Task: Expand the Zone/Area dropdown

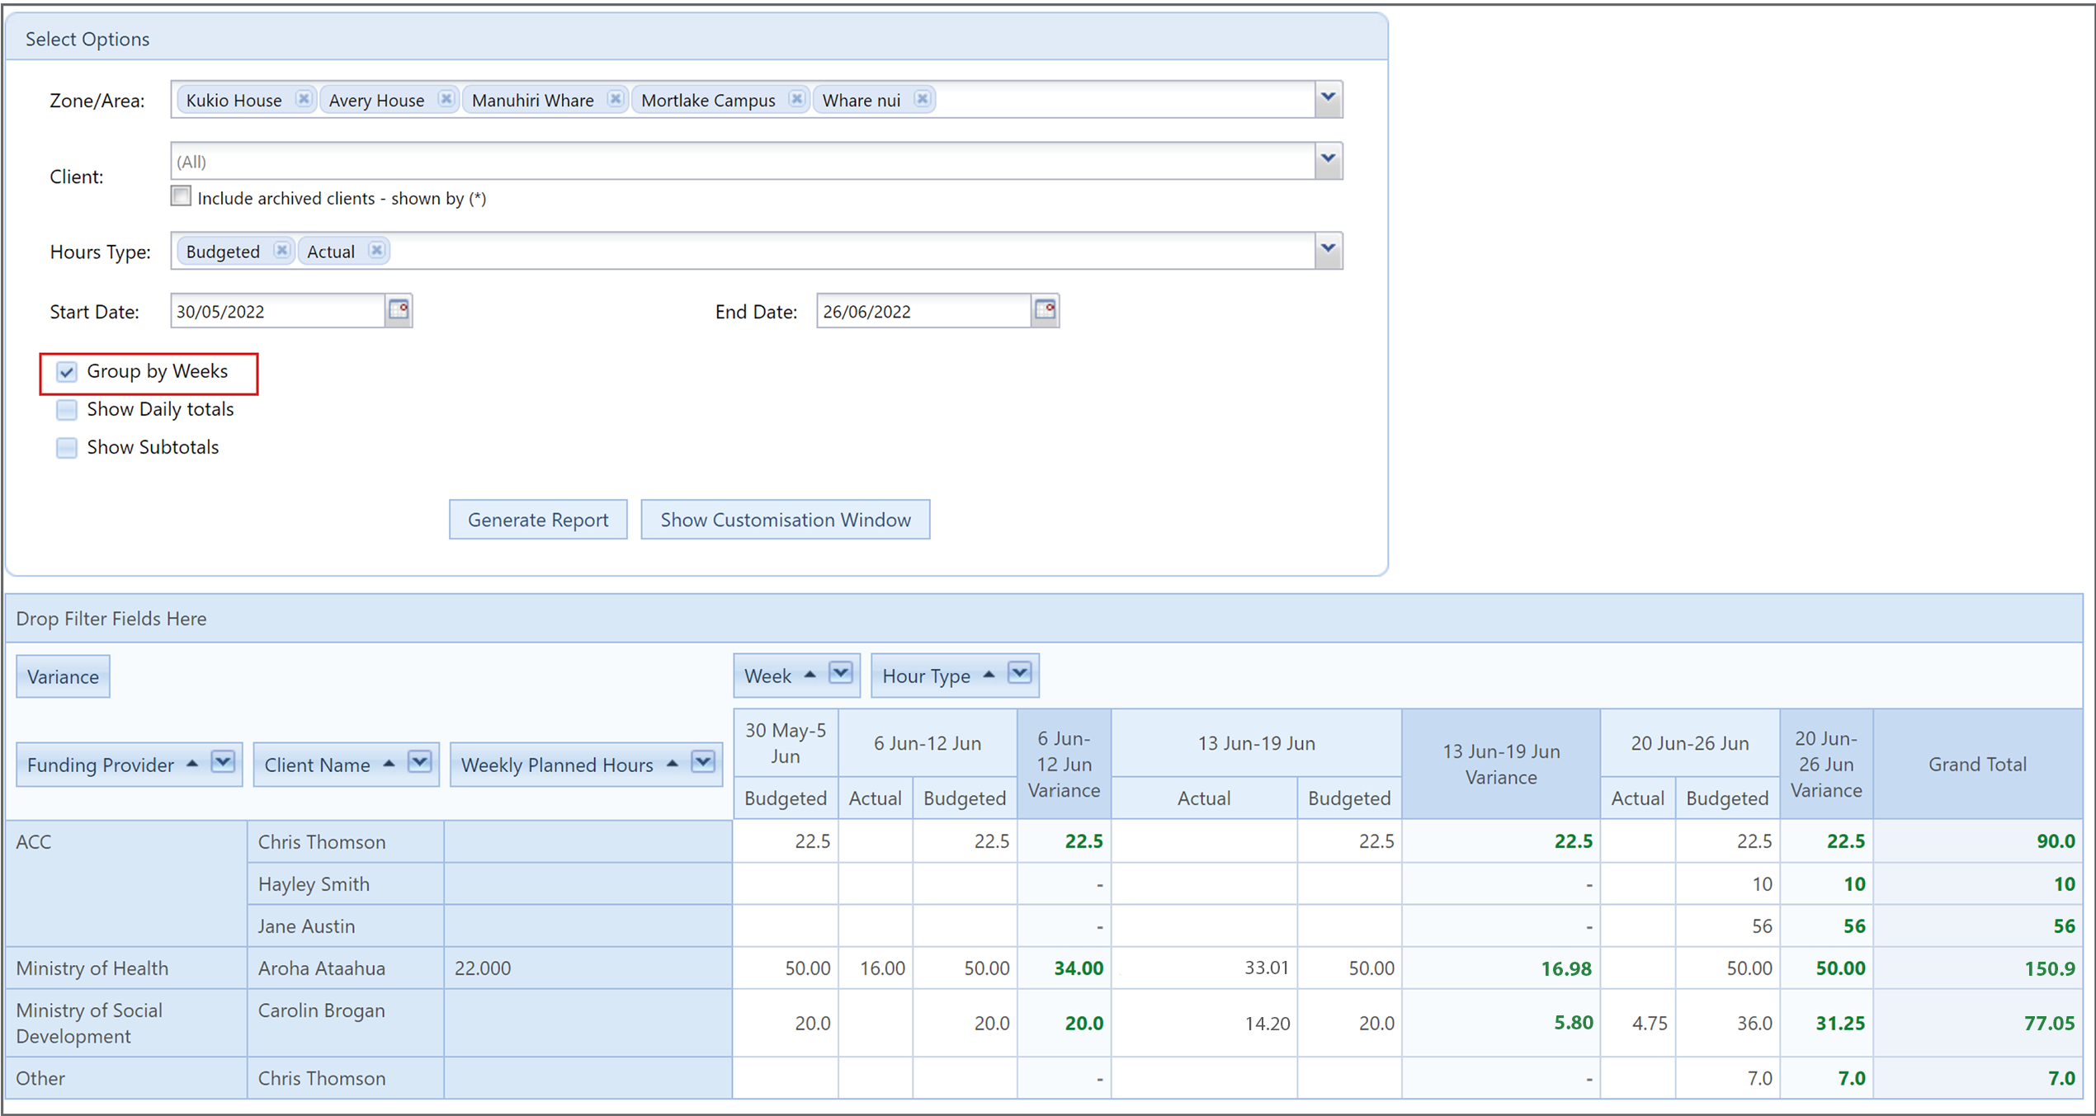Action: click(1328, 99)
